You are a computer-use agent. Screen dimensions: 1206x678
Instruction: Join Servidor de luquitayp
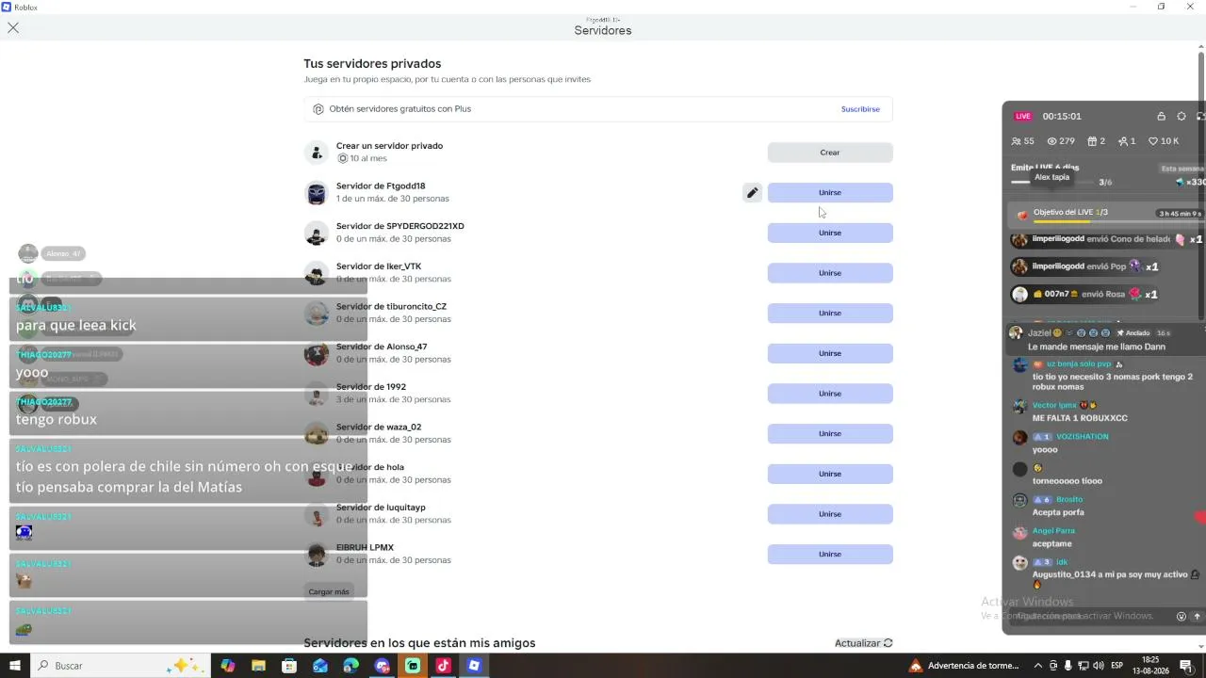pos(830,514)
